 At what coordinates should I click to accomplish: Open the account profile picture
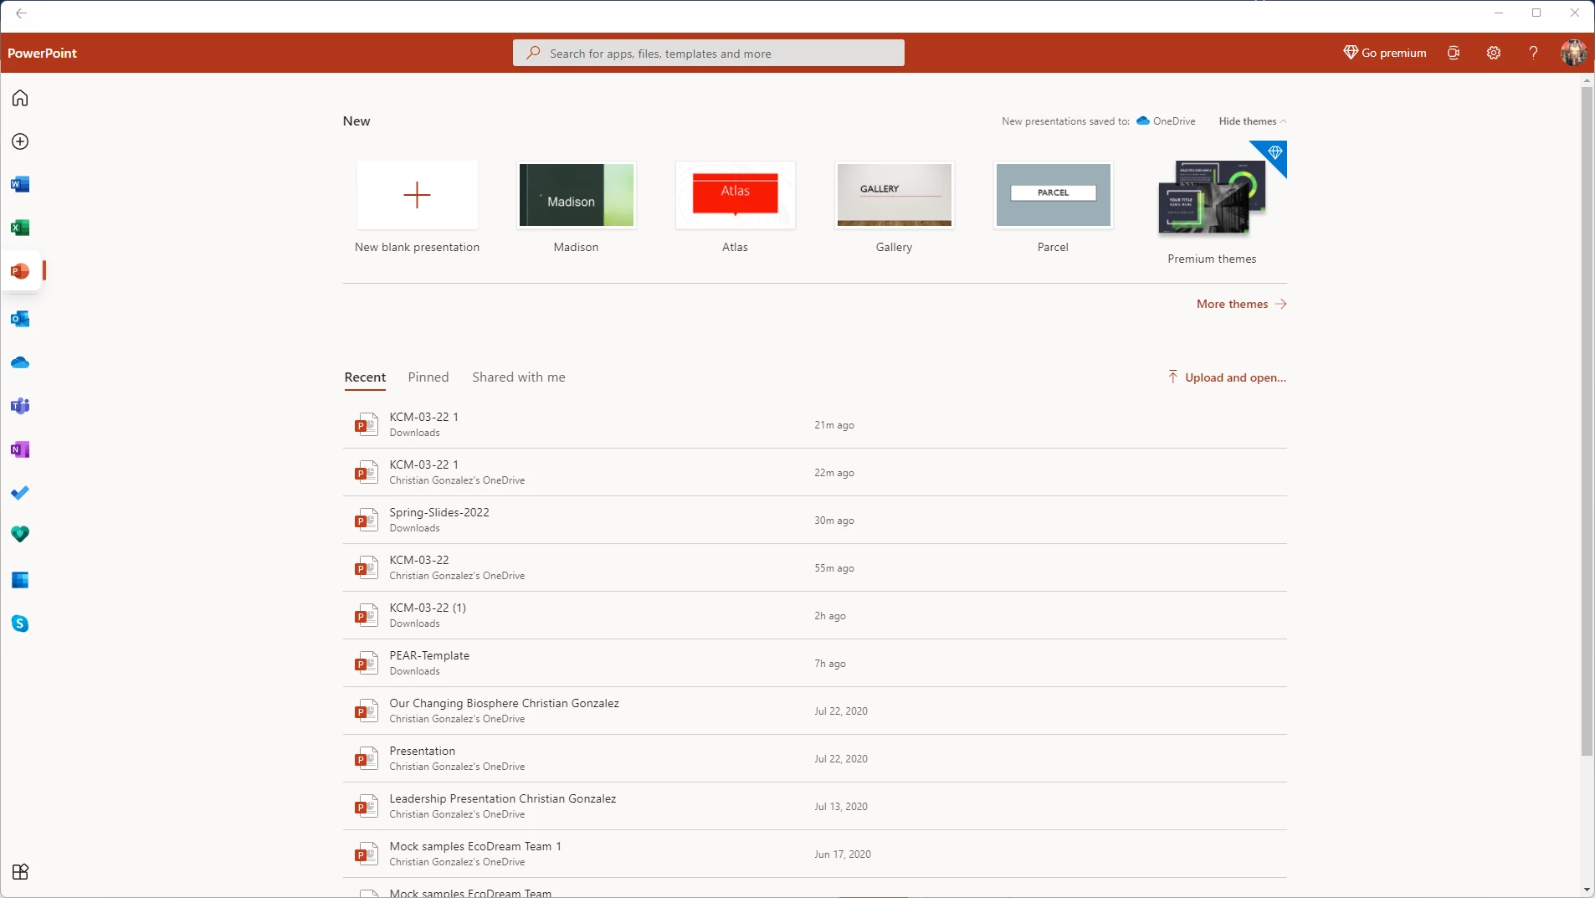(x=1573, y=53)
